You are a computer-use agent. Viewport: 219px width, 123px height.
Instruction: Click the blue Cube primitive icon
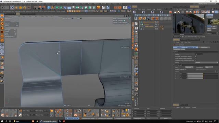click(x=49, y=8)
